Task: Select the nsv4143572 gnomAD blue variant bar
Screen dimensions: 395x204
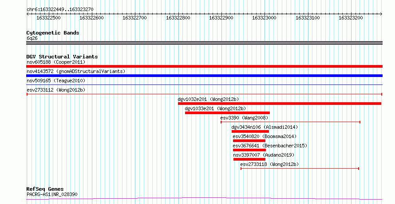Action: [x=204, y=76]
